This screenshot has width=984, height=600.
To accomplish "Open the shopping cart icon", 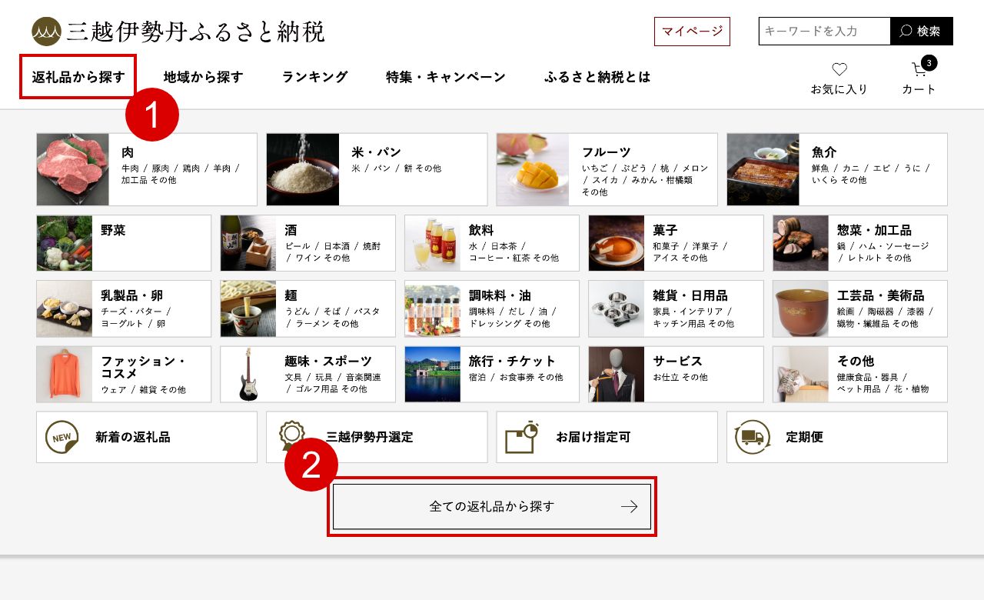I will [919, 69].
